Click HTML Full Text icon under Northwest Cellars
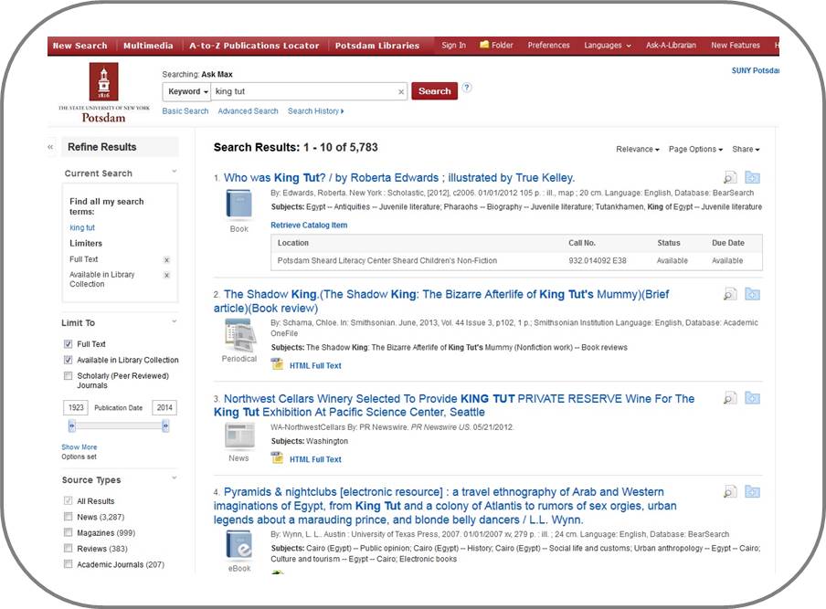 (277, 458)
